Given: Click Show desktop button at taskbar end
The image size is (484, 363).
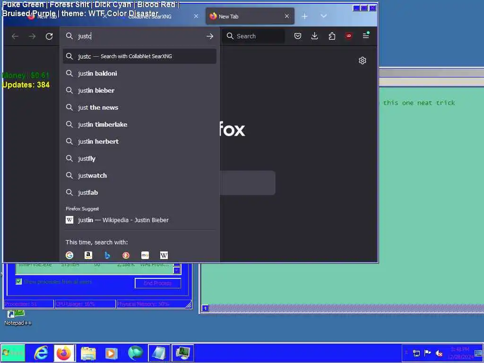Looking at the screenshot, I should 478,353.
